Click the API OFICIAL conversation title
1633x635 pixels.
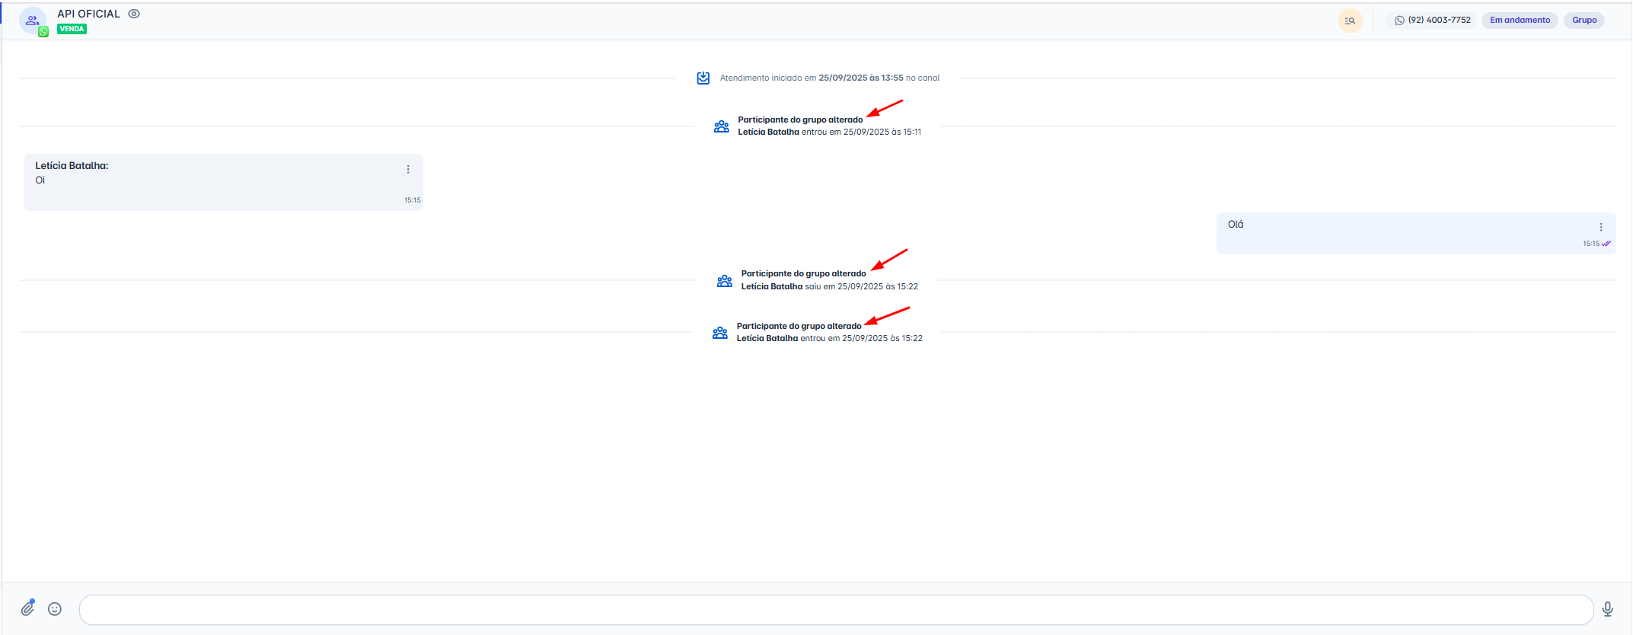88,14
